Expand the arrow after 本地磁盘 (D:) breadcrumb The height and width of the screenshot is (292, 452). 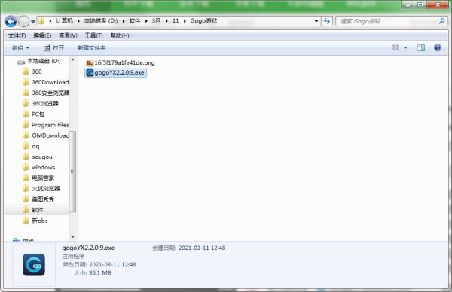124,21
